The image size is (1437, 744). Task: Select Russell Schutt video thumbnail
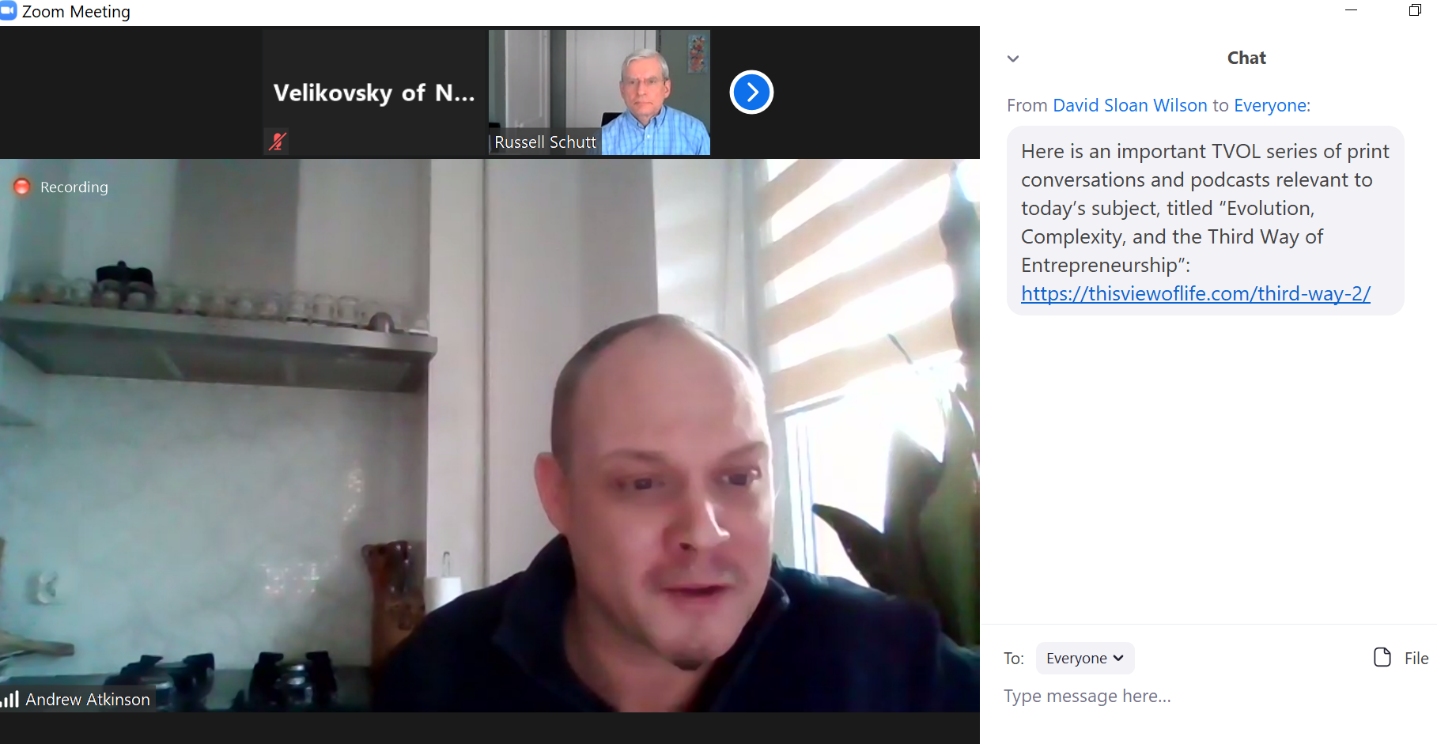[599, 93]
